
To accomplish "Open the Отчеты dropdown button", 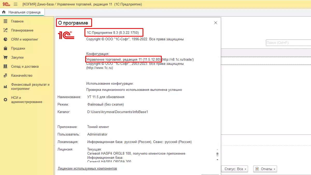I will point(265,169).
